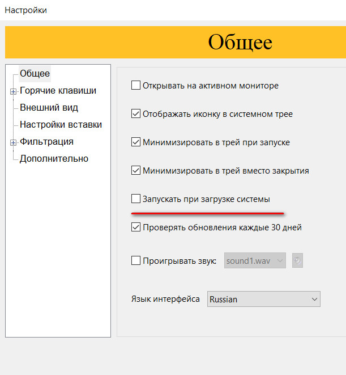Enable "Запускать при загрузке системы" checkbox

[x=136, y=199]
